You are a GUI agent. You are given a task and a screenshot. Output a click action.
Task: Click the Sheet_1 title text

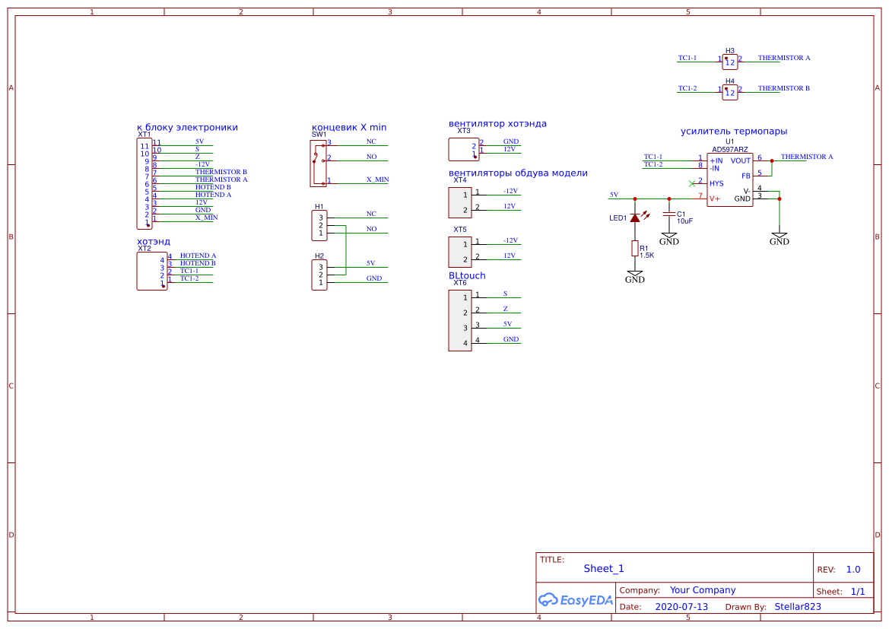[604, 568]
